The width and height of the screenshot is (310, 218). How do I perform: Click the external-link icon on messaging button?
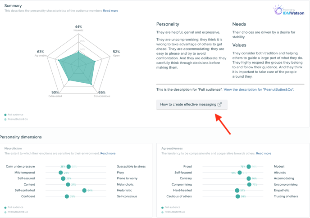(x=219, y=104)
